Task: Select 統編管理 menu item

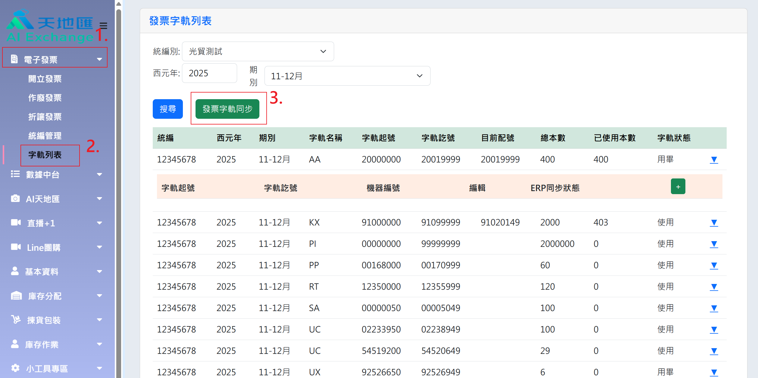Action: pos(45,136)
